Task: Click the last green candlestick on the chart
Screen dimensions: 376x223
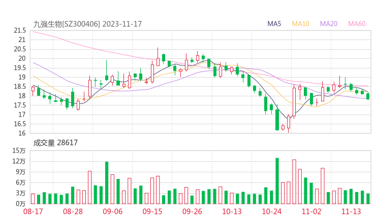Action: [368, 96]
